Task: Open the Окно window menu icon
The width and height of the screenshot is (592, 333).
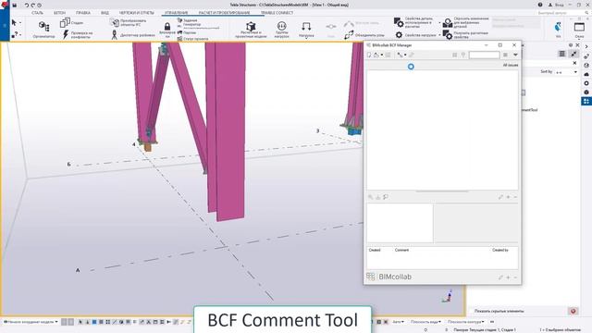Action: tap(579, 27)
